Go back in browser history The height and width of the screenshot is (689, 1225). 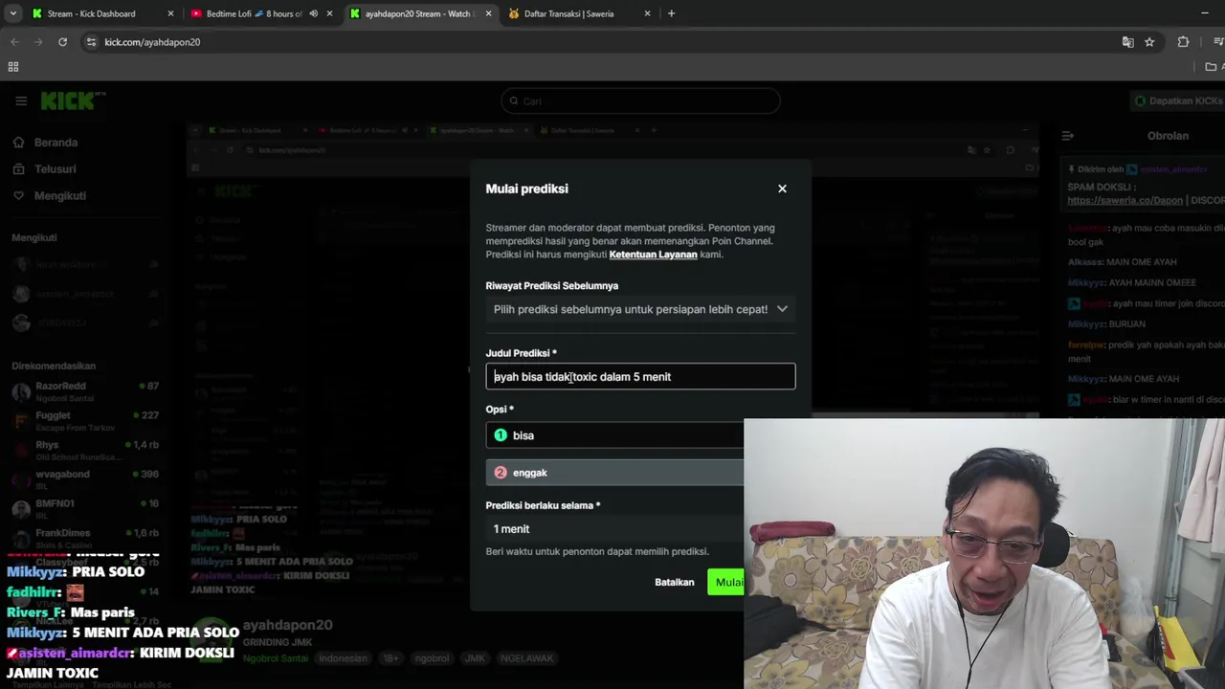click(14, 42)
